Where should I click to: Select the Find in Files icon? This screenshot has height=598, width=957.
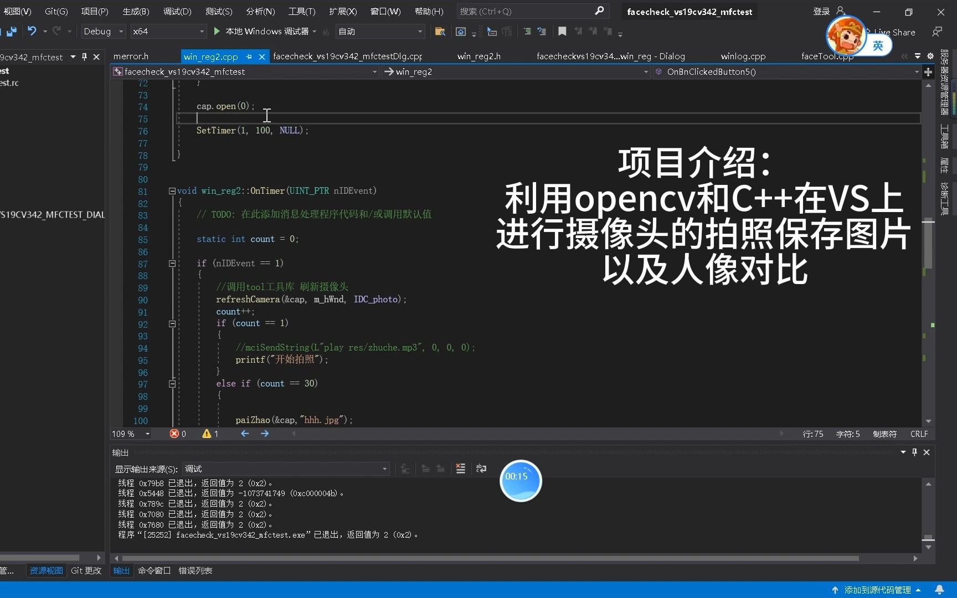[440, 32]
